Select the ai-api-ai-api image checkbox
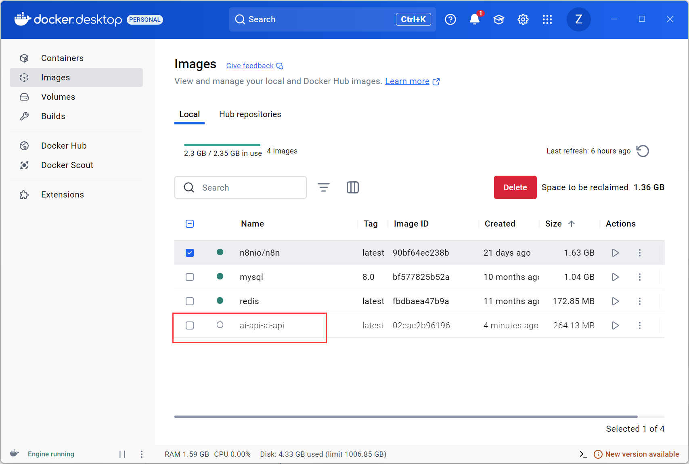 (x=190, y=325)
